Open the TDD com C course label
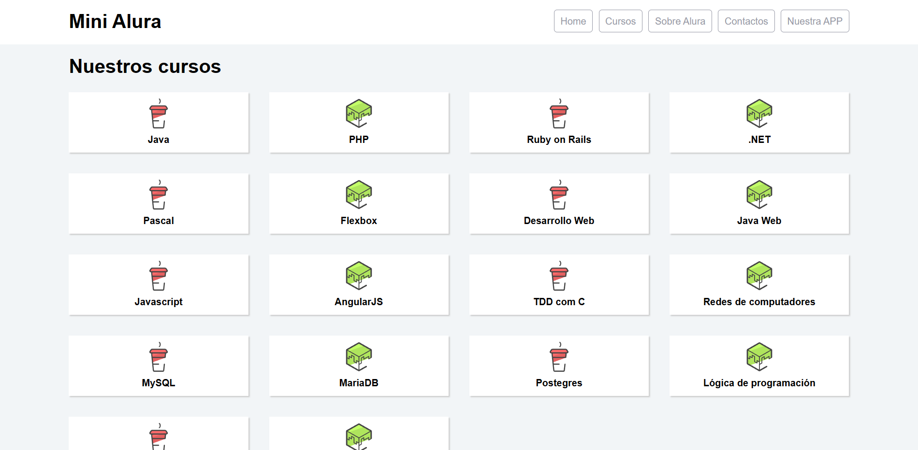 559,302
